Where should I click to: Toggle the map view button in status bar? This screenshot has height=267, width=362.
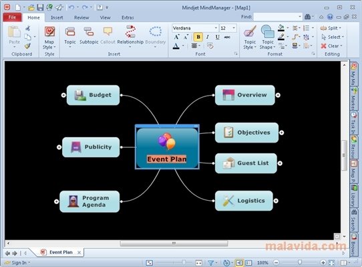238,262
